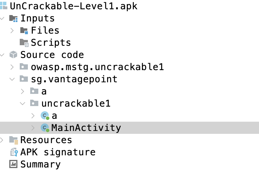Click the Resources folder icon
Viewport: 259px width, 175px height.
tap(14, 140)
